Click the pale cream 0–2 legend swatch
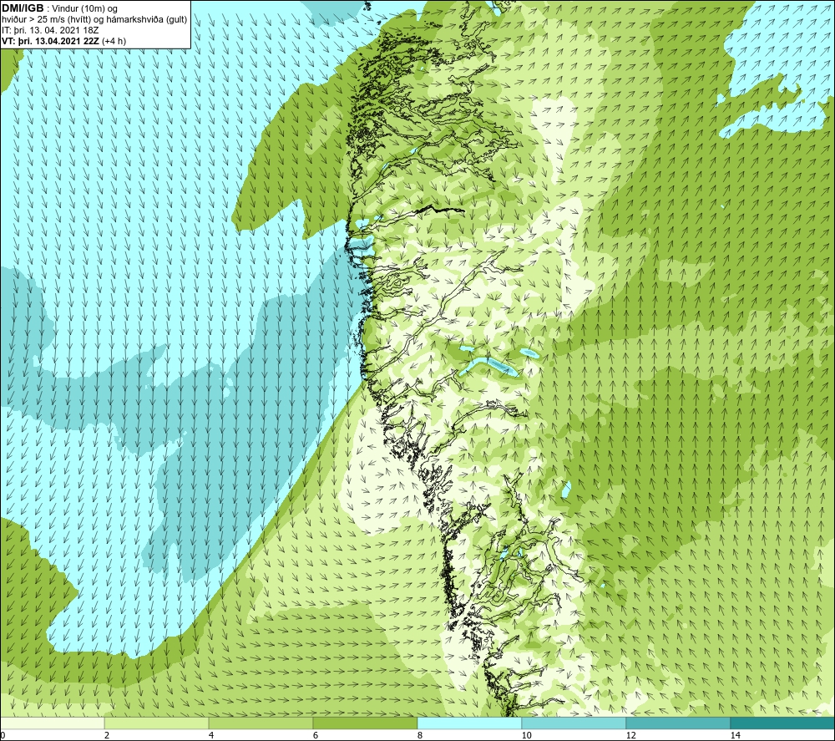Screen dimensions: 835x741 [52, 723]
